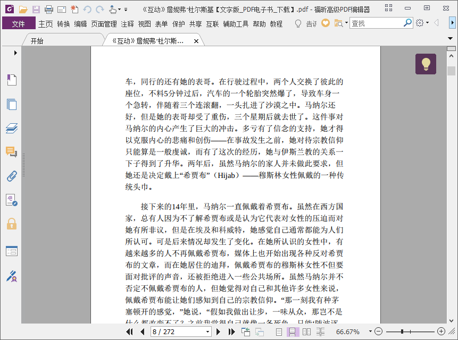458x340 pixels.
Task: Go to the previous page
Action: (x=142, y=331)
